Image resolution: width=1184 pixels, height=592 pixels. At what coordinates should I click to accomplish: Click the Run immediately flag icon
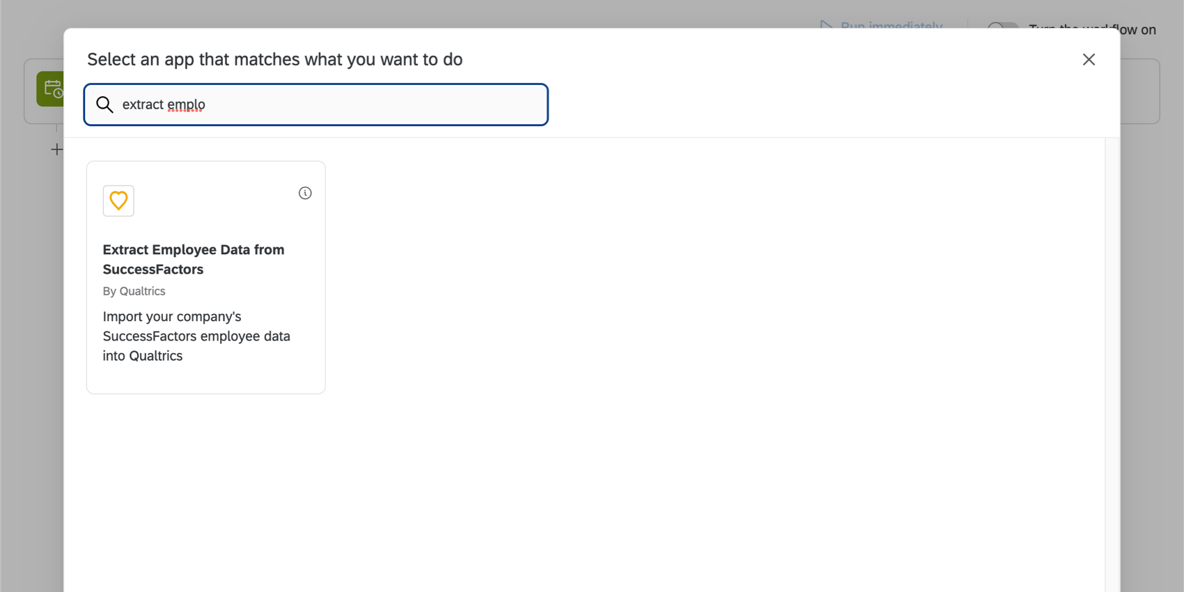(x=825, y=26)
